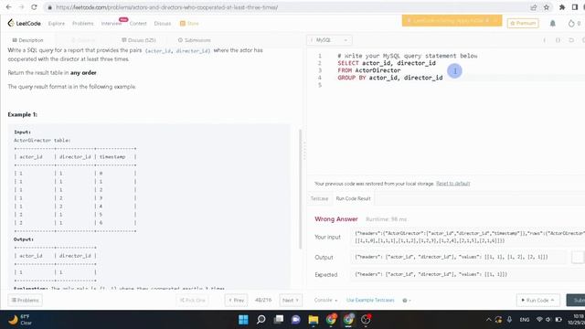Click the browser address bar URL

166,7
